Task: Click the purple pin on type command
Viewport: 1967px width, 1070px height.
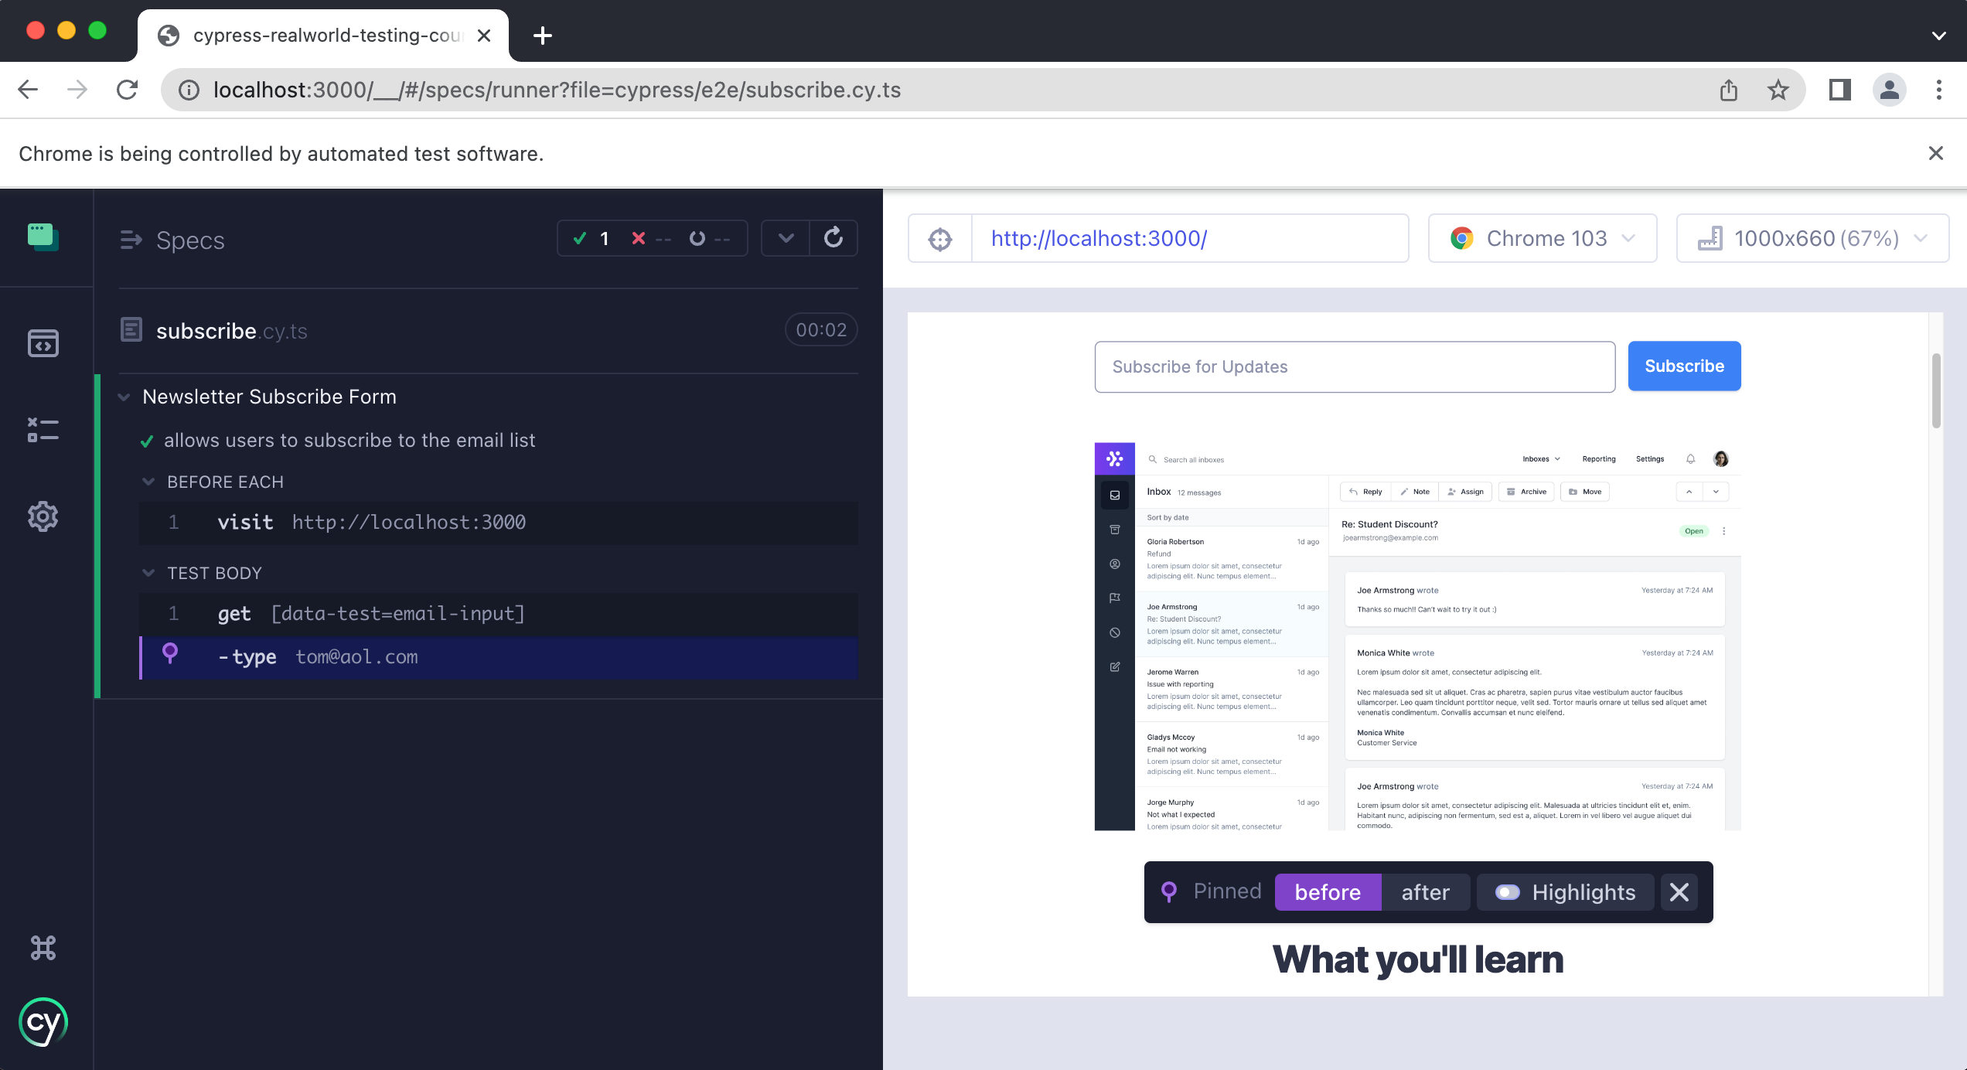Action: click(x=170, y=654)
